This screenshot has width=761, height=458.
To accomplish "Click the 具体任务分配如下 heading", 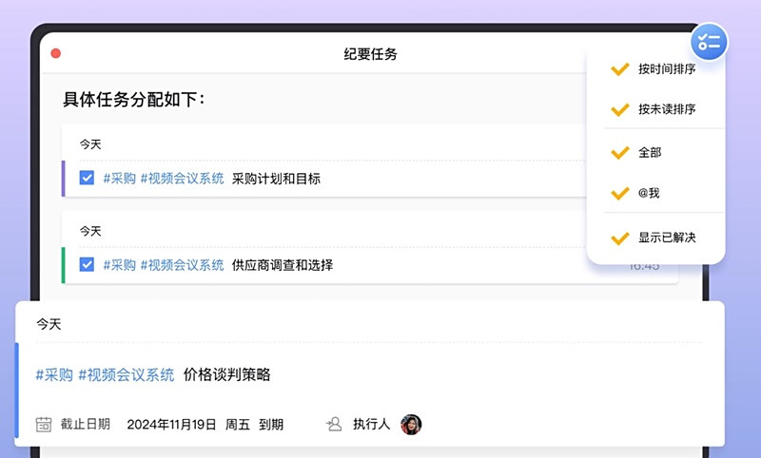I will point(134,100).
